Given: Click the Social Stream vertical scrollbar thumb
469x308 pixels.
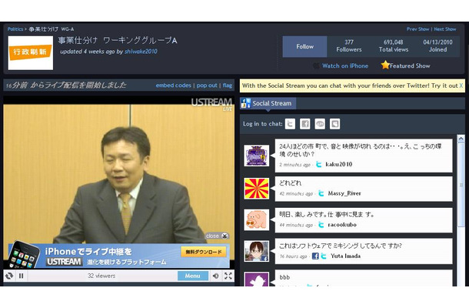Looking at the screenshot, I should click(461, 185).
